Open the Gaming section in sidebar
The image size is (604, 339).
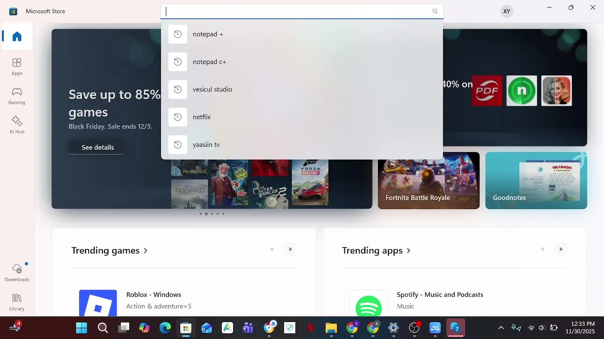click(17, 96)
